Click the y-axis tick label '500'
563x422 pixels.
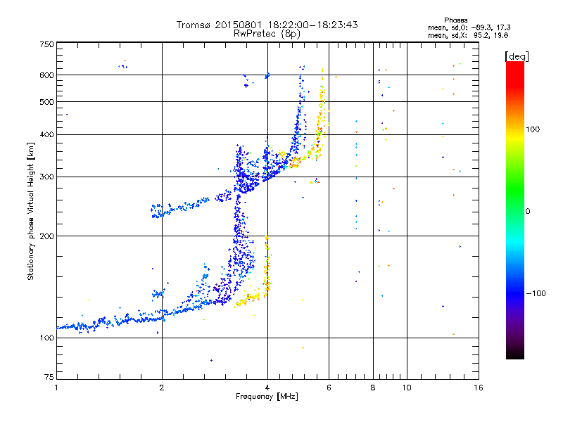coord(46,102)
